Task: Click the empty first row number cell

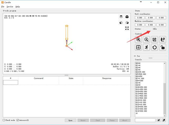Action: click(x=11, y=82)
